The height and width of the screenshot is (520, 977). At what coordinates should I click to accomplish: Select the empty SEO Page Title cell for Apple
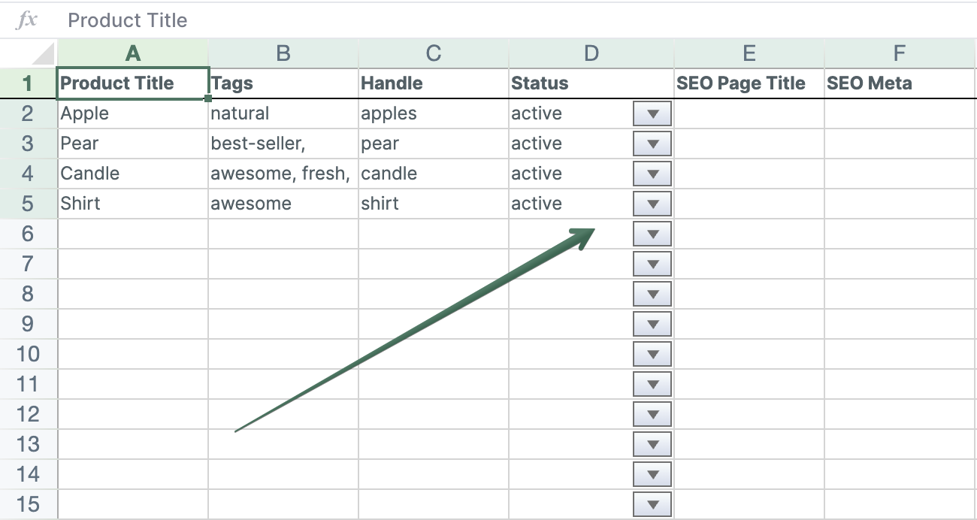pos(749,113)
